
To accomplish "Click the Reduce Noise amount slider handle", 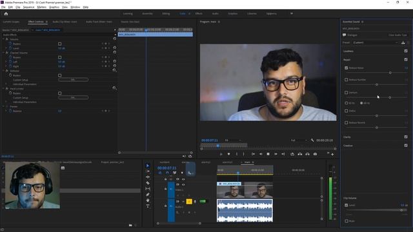I will [390, 73].
